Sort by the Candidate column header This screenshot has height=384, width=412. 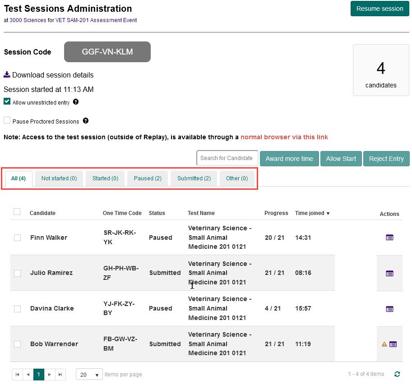(x=42, y=213)
